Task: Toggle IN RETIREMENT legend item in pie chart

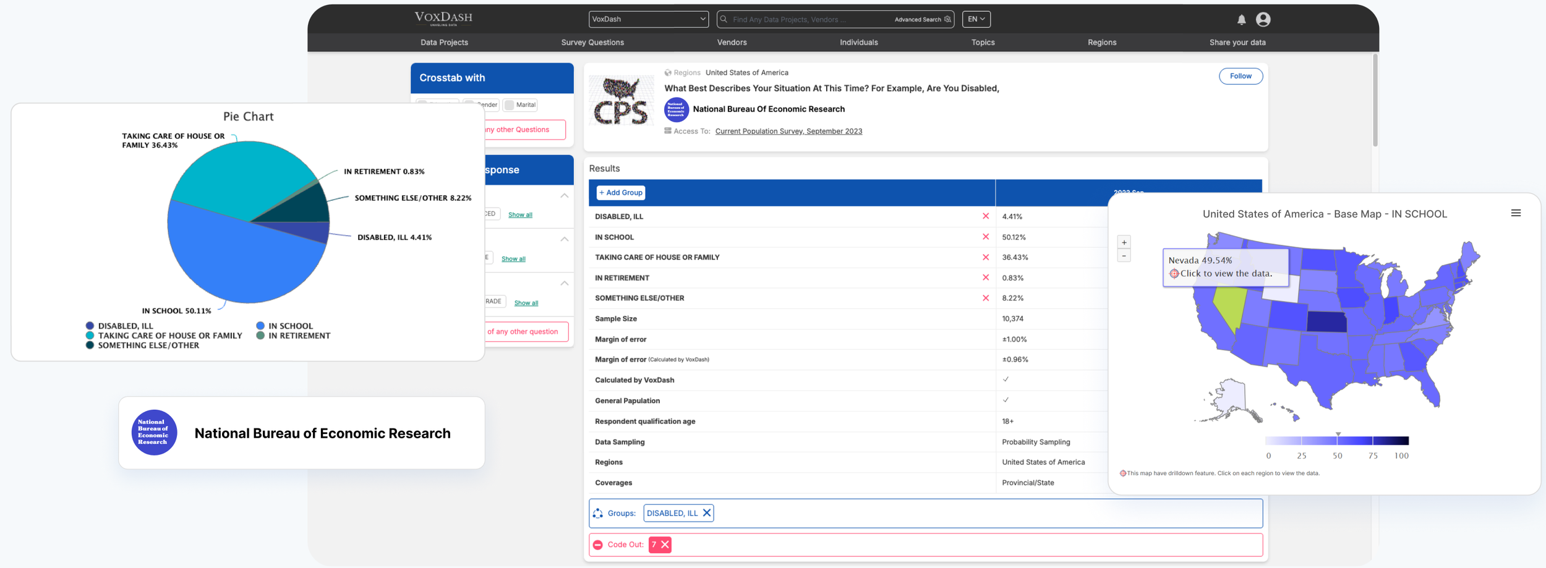Action: coord(293,336)
